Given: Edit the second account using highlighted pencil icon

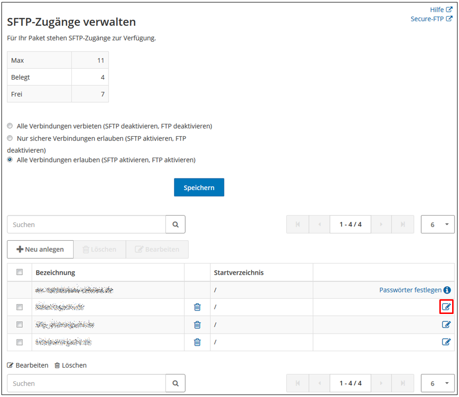Looking at the screenshot, I should click(x=446, y=307).
